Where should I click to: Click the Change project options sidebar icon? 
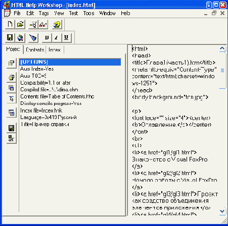12,64
